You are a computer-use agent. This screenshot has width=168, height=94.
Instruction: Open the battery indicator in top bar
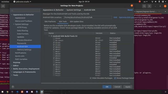[163, 2]
